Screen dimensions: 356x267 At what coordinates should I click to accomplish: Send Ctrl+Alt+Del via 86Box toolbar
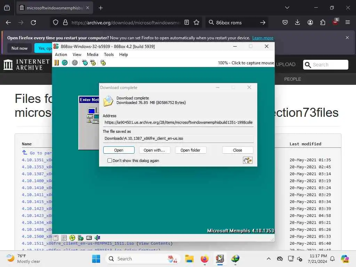pos(85,63)
